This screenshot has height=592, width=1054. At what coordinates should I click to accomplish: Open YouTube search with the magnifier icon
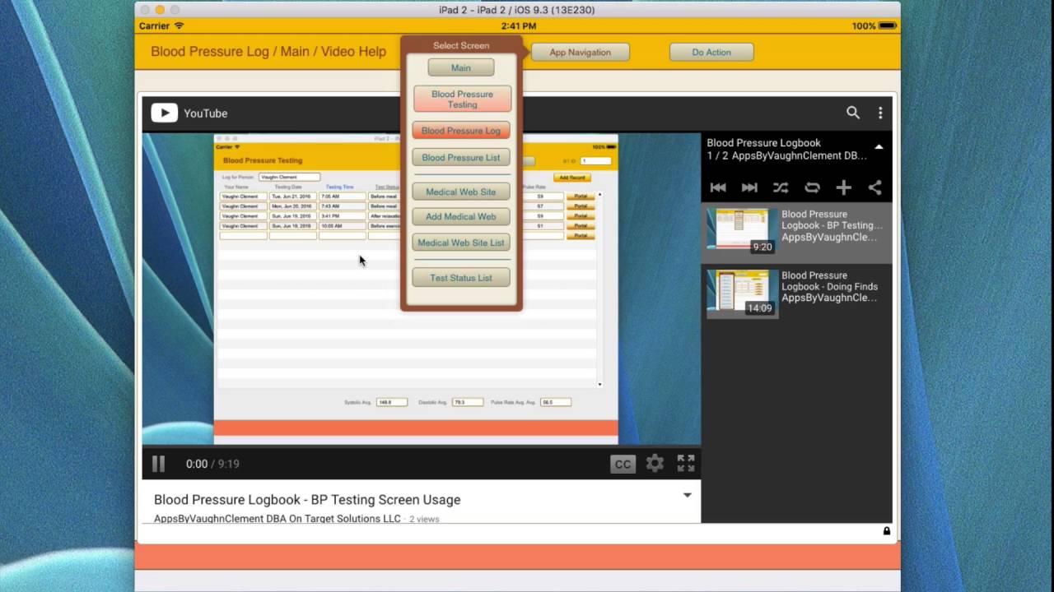853,113
